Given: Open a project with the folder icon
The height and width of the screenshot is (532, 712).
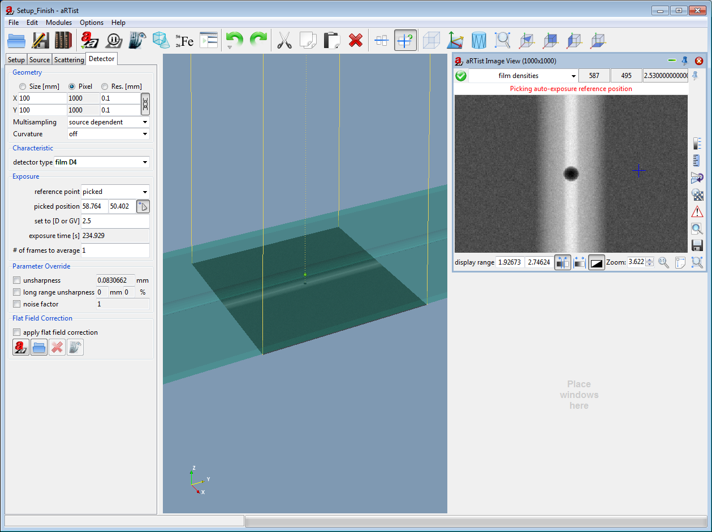Looking at the screenshot, I should pos(17,41).
